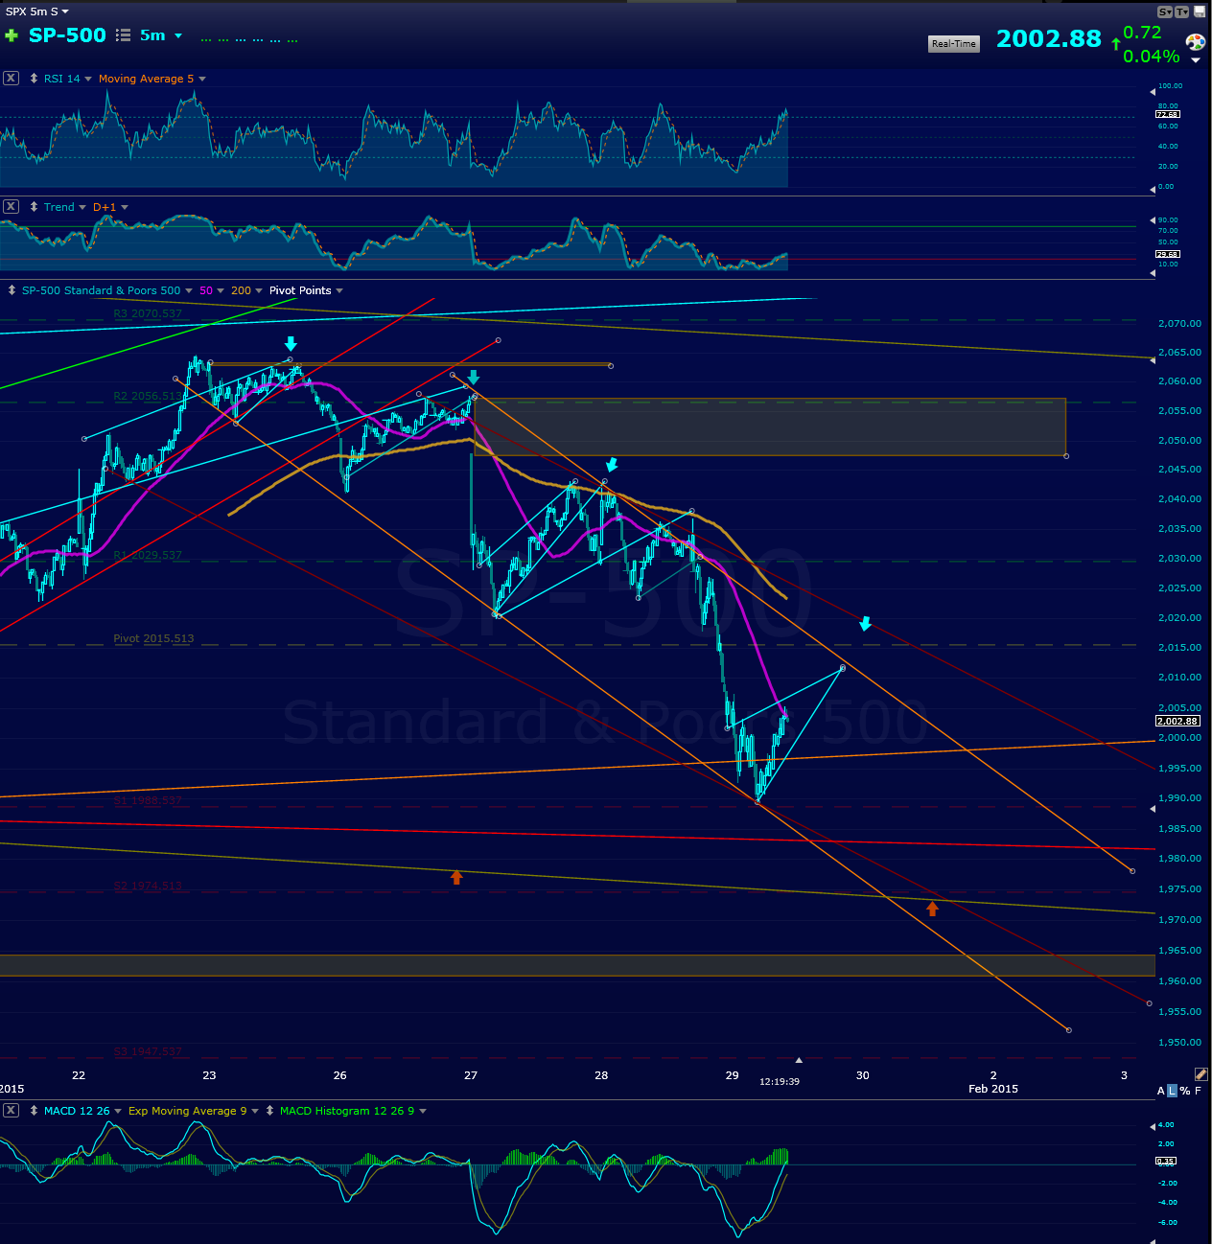Click the 12:19:39 time label

(780, 1081)
